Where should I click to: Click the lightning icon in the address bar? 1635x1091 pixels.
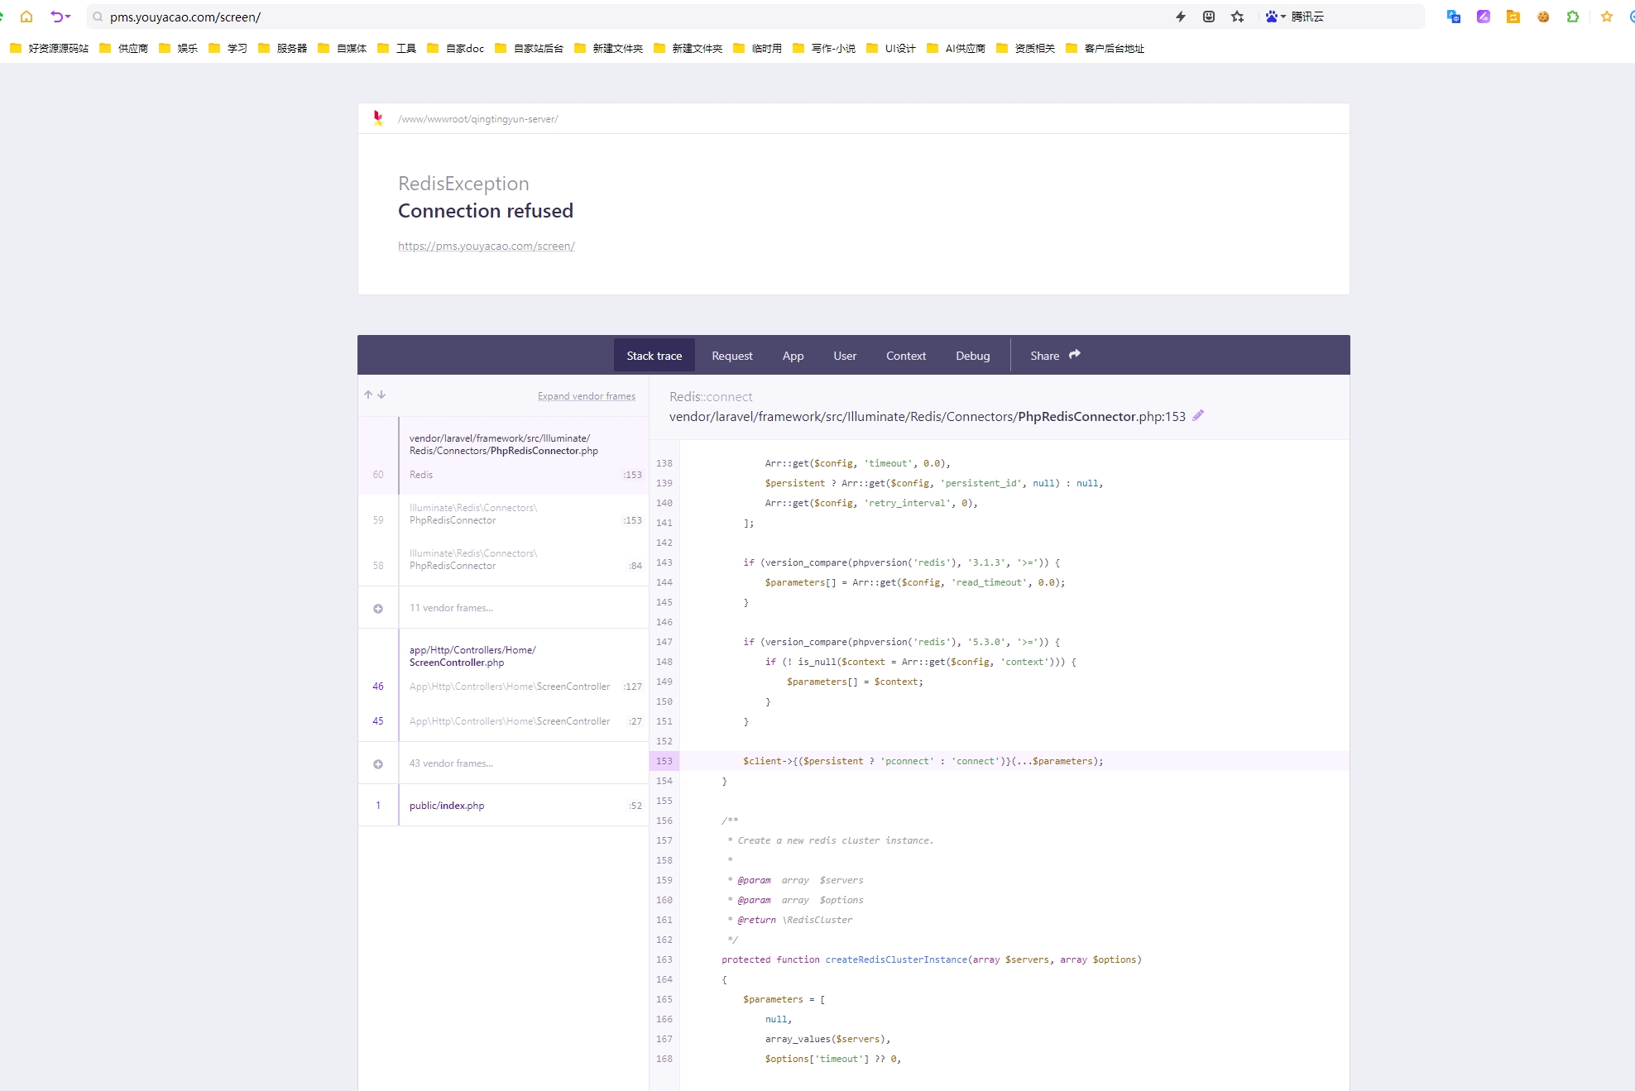tap(1181, 17)
